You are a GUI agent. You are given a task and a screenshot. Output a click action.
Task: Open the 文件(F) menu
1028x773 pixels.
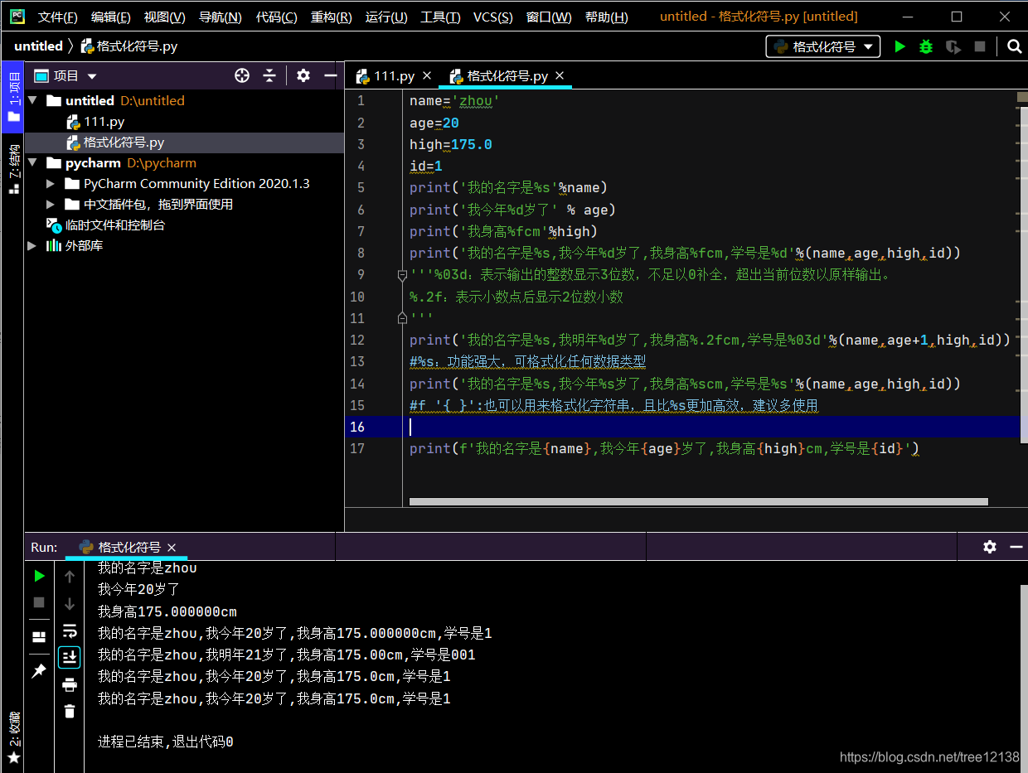[57, 17]
